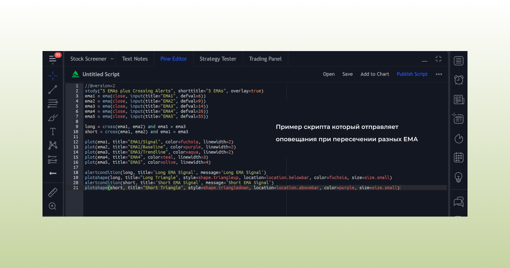Click line 21 in the code editor

(x=242, y=188)
